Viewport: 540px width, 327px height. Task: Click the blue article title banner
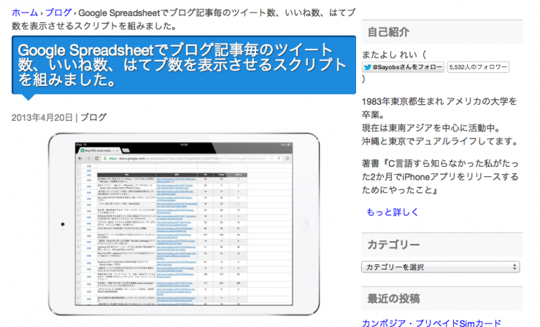pyautogui.click(x=184, y=65)
